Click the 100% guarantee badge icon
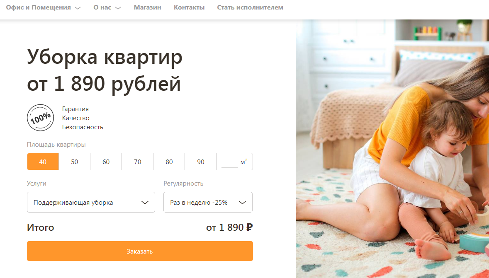The height and width of the screenshot is (278, 489). 41,118
